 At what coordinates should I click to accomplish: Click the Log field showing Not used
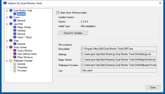click(119, 71)
